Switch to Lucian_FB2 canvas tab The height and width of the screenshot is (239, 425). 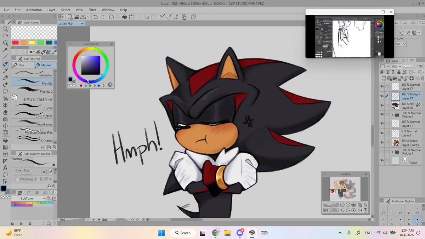pyautogui.click(x=71, y=23)
